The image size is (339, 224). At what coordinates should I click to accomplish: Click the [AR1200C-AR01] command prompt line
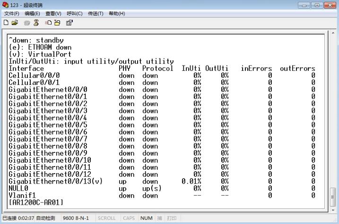tap(36, 202)
